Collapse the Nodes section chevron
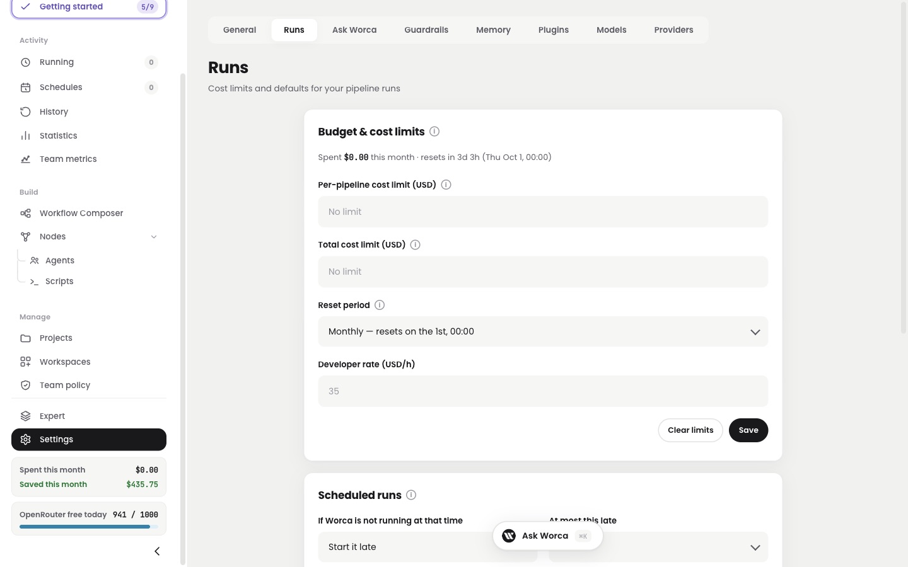 click(154, 237)
